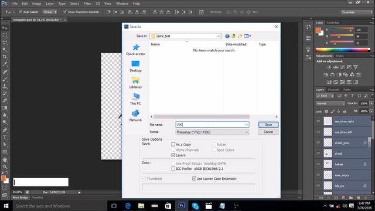
Task: Click the File name input field
Action: 212,125
